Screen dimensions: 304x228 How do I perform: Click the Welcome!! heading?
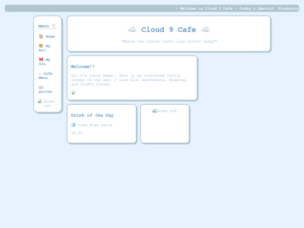(x=83, y=66)
